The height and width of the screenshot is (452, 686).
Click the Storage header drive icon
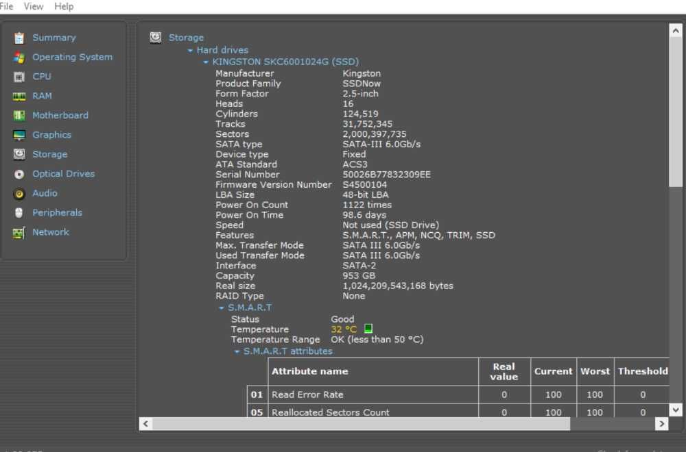(x=155, y=38)
